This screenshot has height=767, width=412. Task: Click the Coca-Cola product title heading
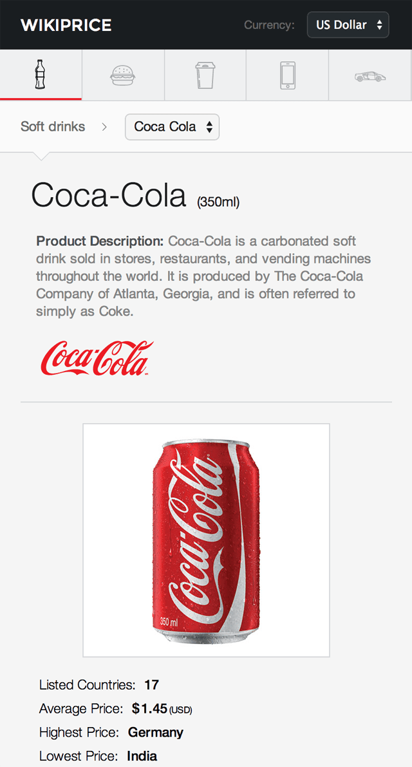pyautogui.click(x=109, y=196)
